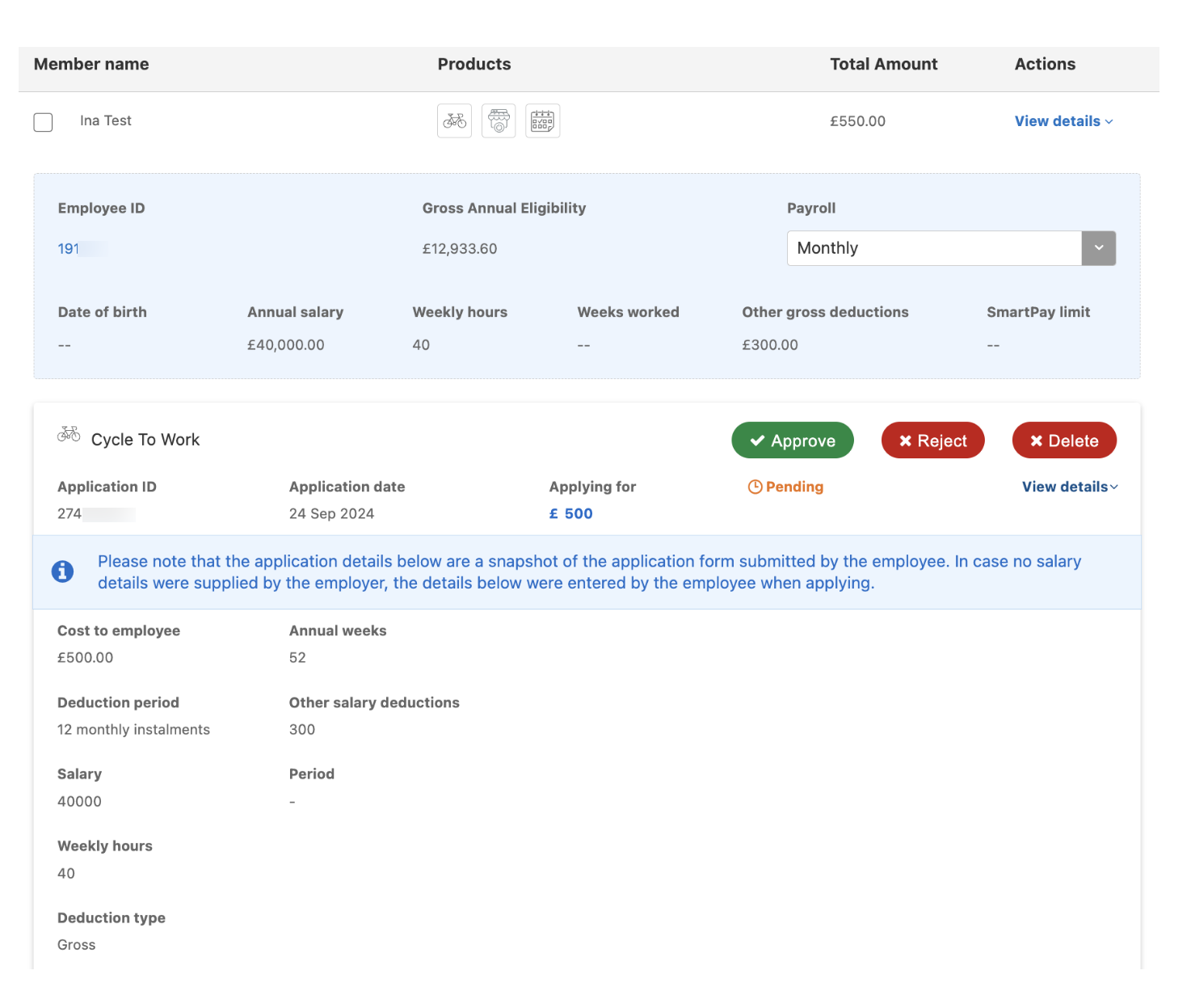
Task: Click the calendar product icon
Action: 542,121
